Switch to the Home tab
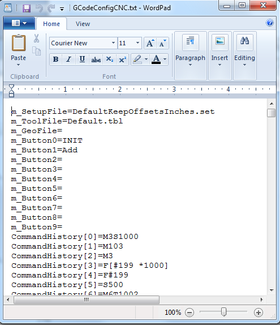Screen dimensions: 280x325 click(x=51, y=24)
